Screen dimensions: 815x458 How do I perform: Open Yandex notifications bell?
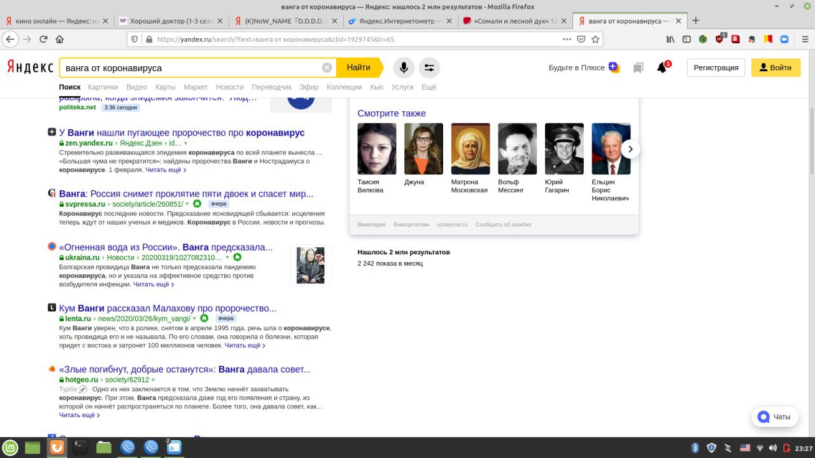663,67
